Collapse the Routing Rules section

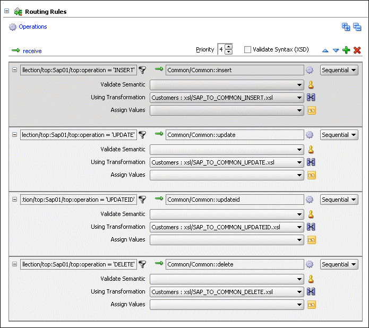tap(7, 11)
